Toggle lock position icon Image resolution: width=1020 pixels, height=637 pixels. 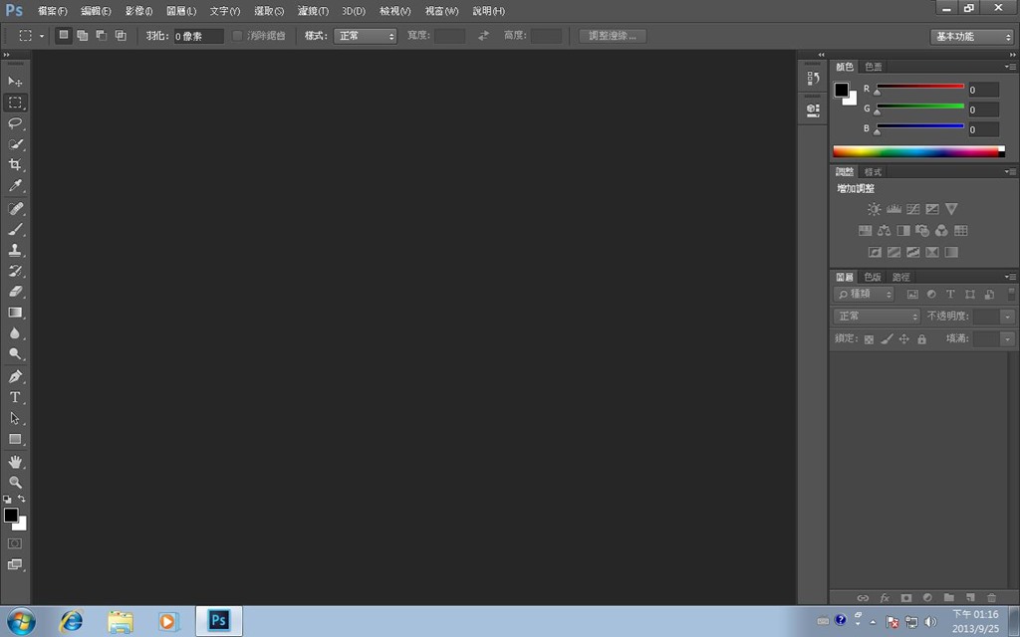point(903,339)
